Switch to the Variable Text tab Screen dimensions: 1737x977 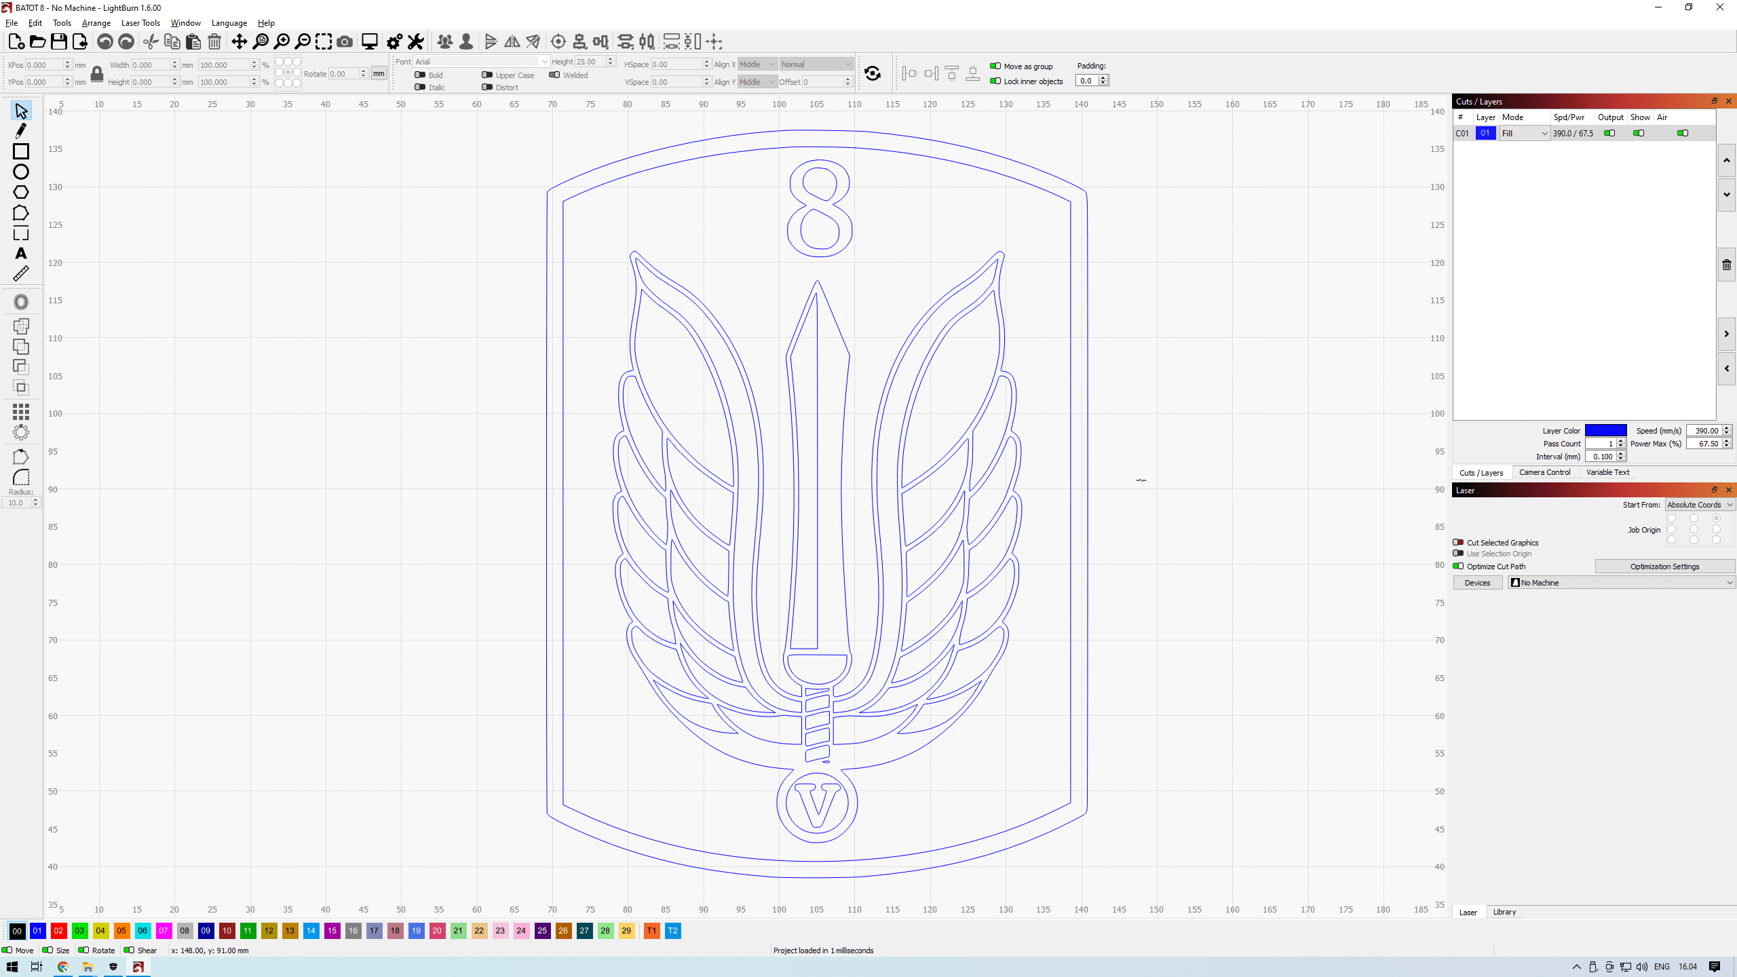click(1607, 473)
